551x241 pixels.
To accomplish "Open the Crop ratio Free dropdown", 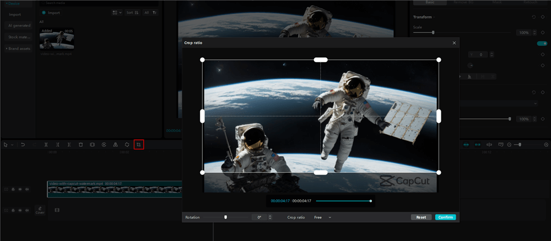I will (322, 217).
